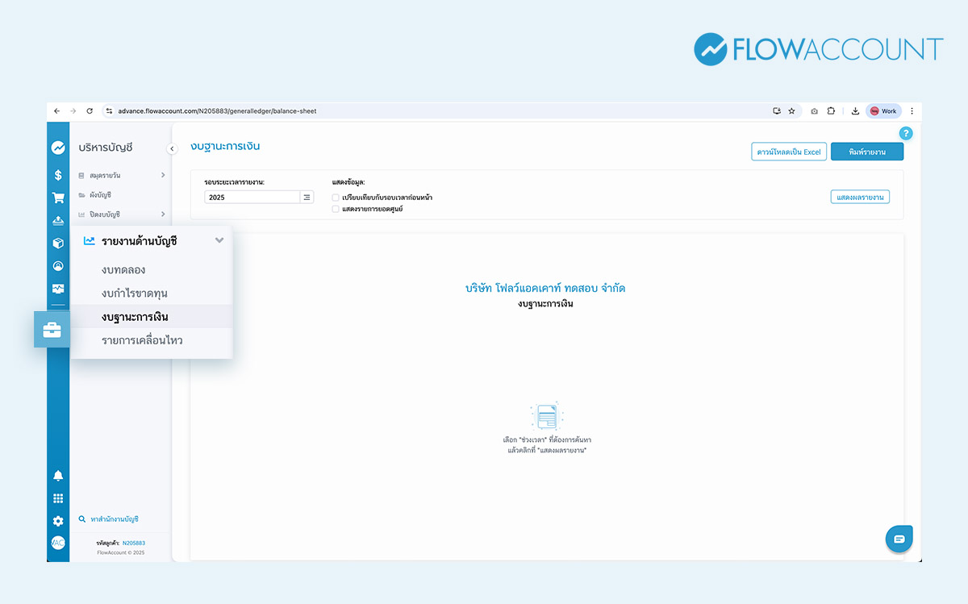Click the box package icon in sidebar

point(58,243)
